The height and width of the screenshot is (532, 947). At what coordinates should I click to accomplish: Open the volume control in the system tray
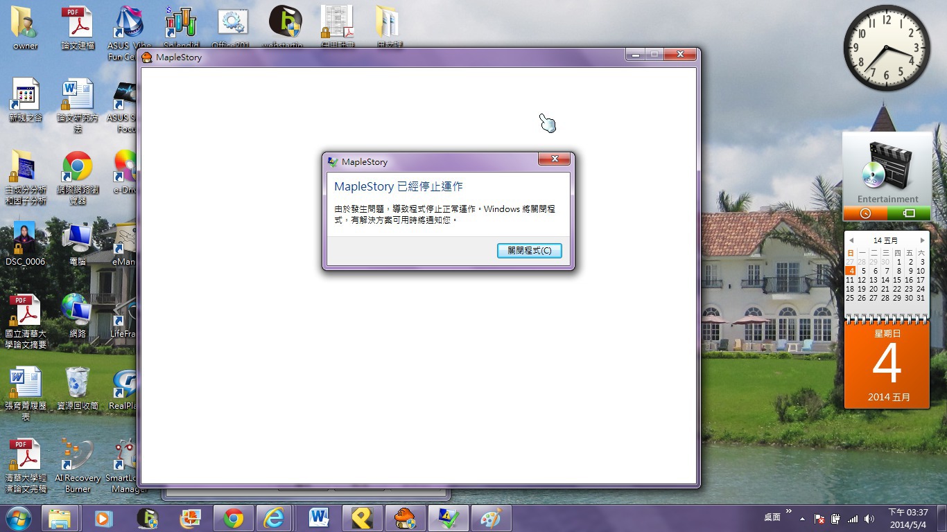click(870, 519)
